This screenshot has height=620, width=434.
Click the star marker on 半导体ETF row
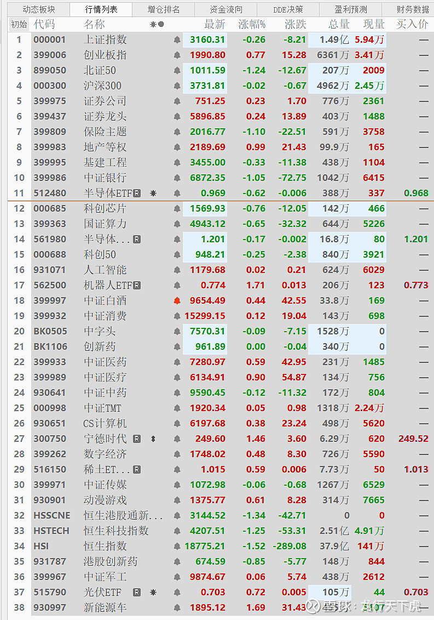pyautogui.click(x=153, y=193)
